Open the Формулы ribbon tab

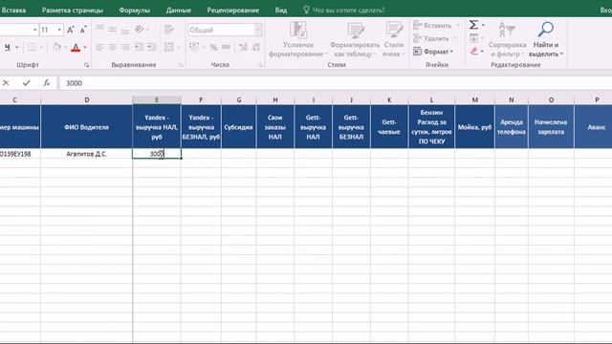(135, 11)
